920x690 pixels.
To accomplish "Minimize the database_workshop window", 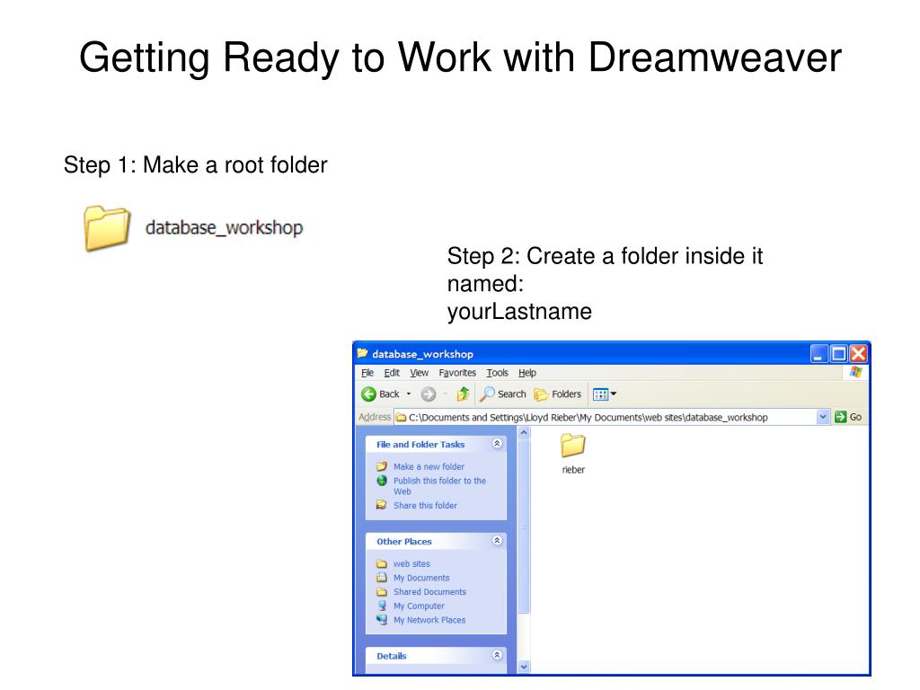I will coord(818,354).
